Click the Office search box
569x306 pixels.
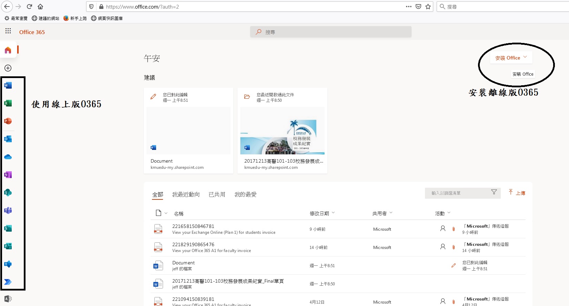click(x=331, y=32)
